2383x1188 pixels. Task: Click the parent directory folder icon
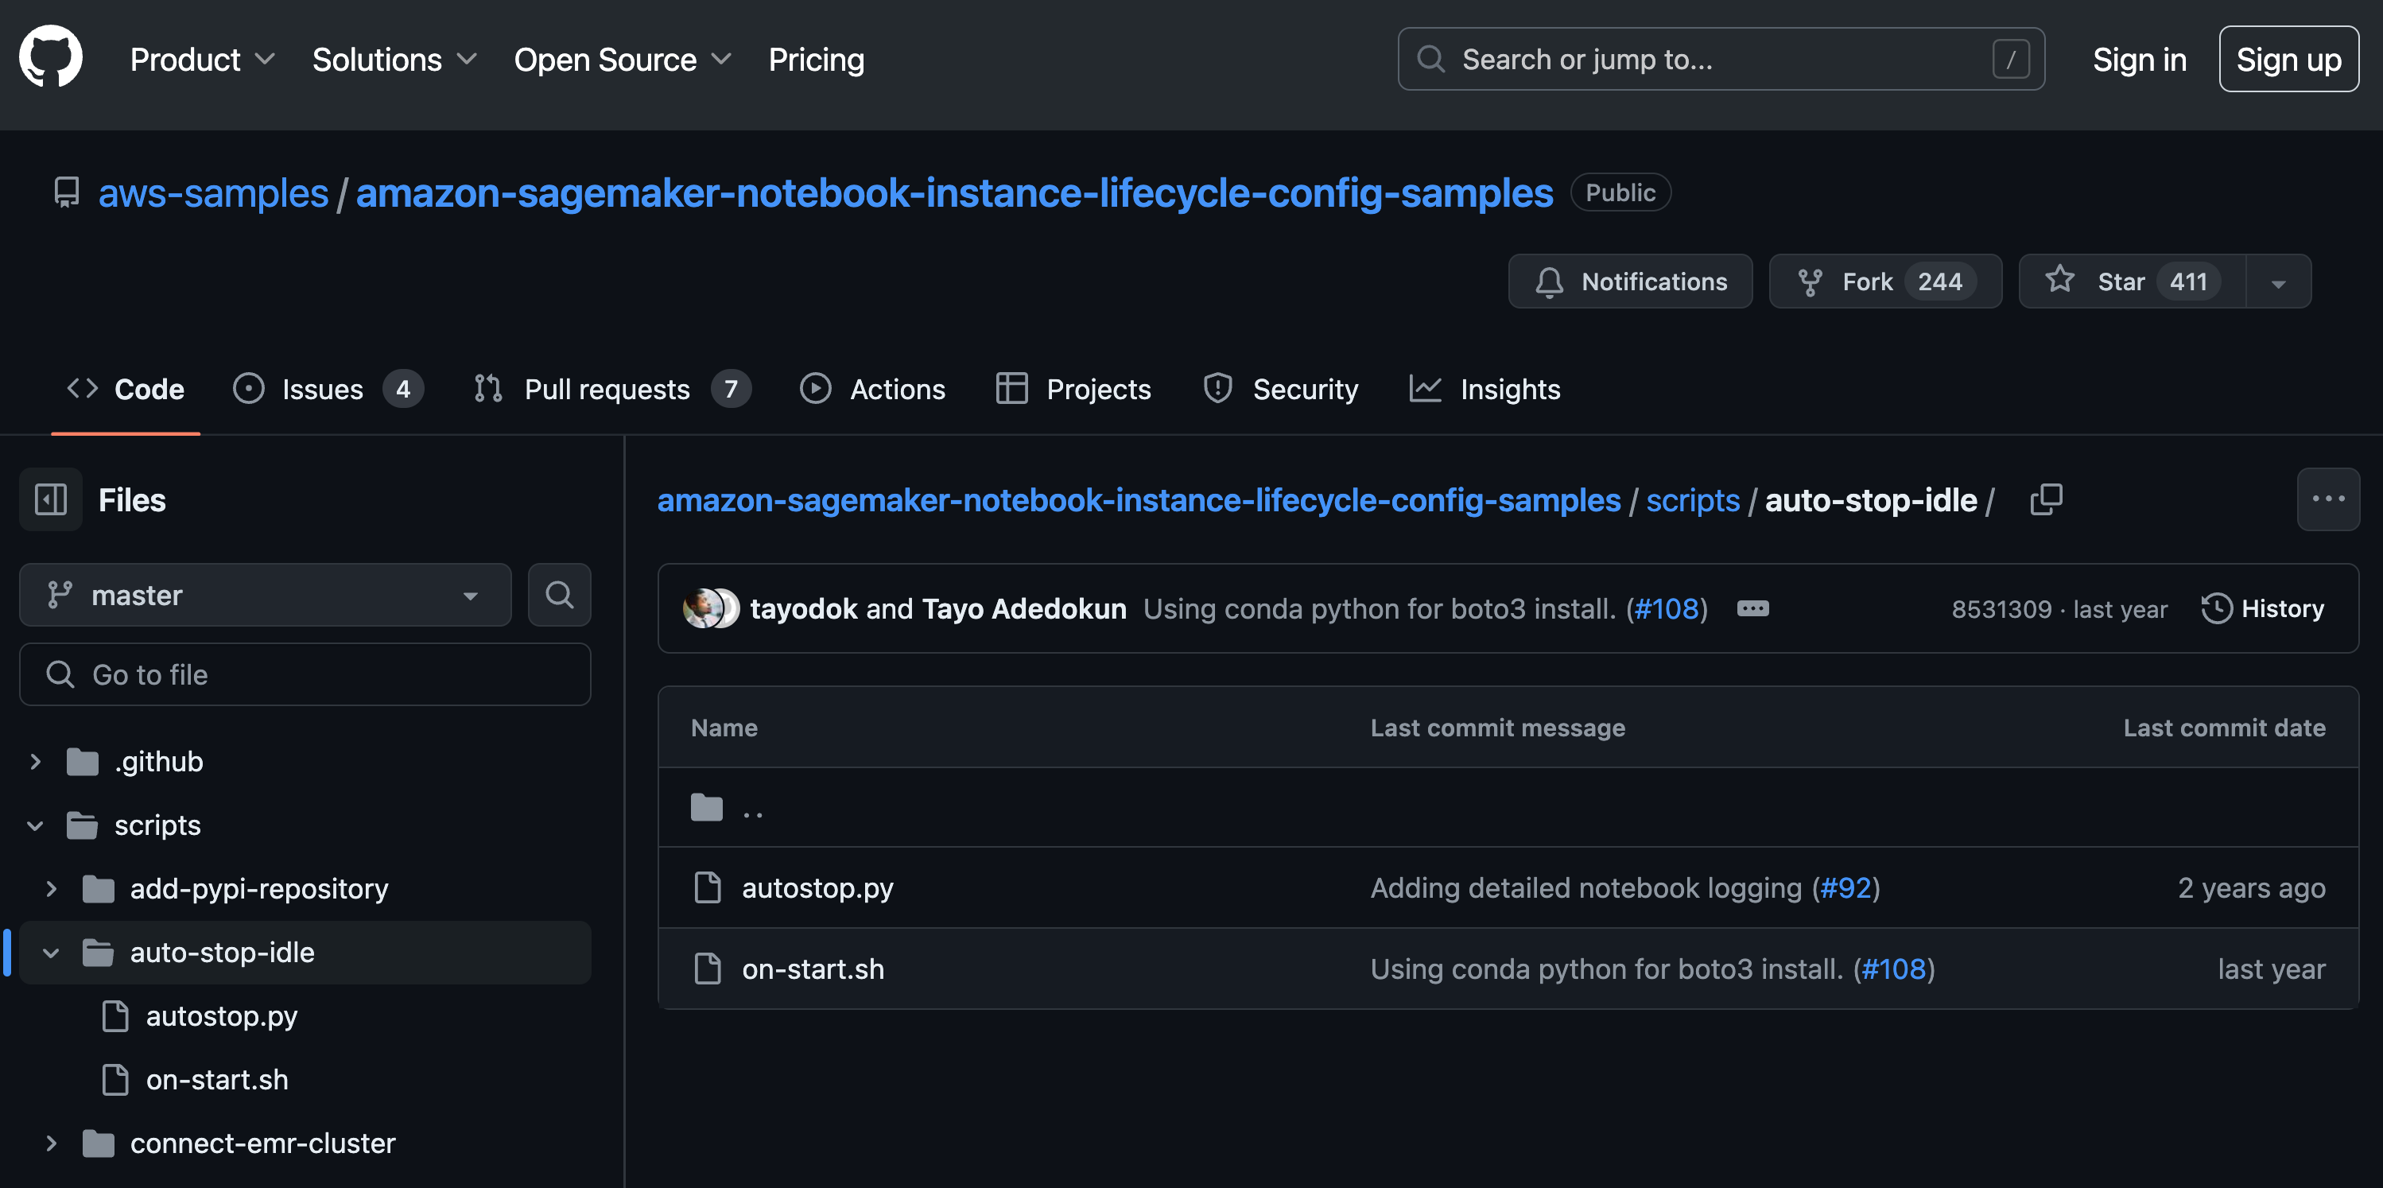click(707, 808)
